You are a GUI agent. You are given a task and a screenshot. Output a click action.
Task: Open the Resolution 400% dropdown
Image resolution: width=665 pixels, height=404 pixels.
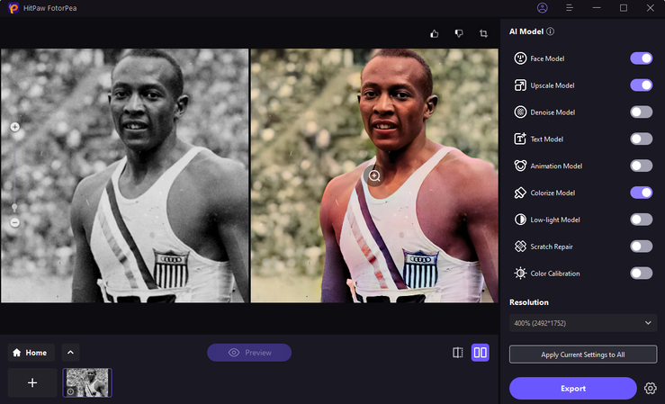click(583, 323)
